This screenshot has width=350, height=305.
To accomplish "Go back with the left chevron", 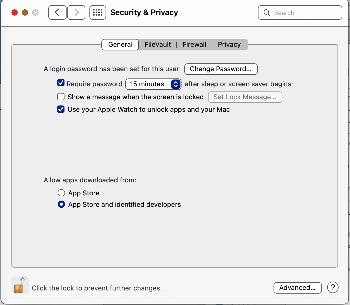I will pos(57,12).
